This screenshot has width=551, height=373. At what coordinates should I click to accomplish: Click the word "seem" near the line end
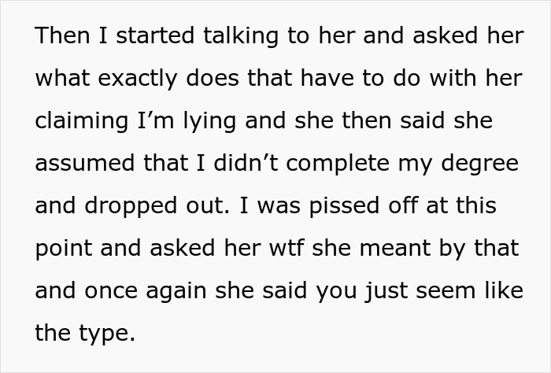pos(446,290)
